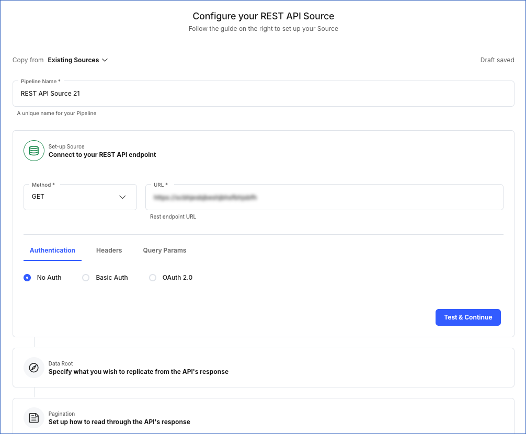
Task: Click the Data Root circle icon
Action: tap(33, 368)
